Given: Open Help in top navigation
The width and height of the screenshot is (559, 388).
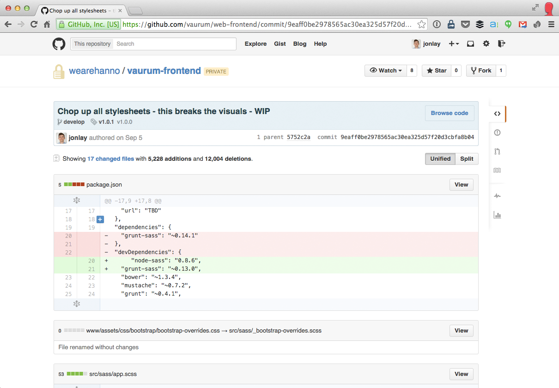Looking at the screenshot, I should (x=320, y=44).
